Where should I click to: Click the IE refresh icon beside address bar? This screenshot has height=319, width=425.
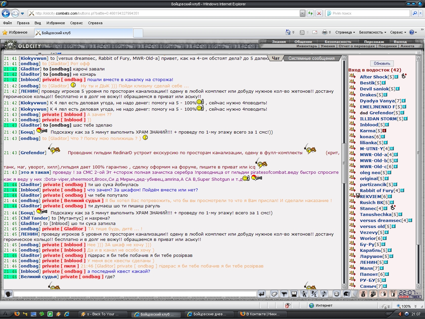(x=310, y=13)
